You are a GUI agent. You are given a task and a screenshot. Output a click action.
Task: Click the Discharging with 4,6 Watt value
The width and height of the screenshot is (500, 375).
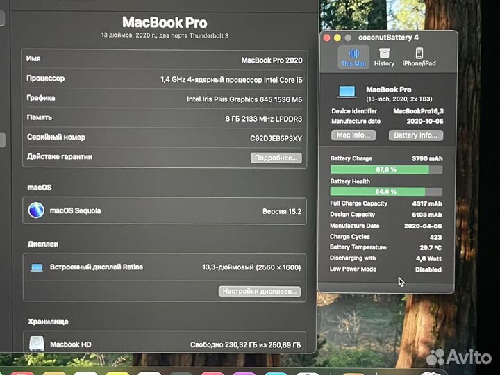click(x=429, y=258)
